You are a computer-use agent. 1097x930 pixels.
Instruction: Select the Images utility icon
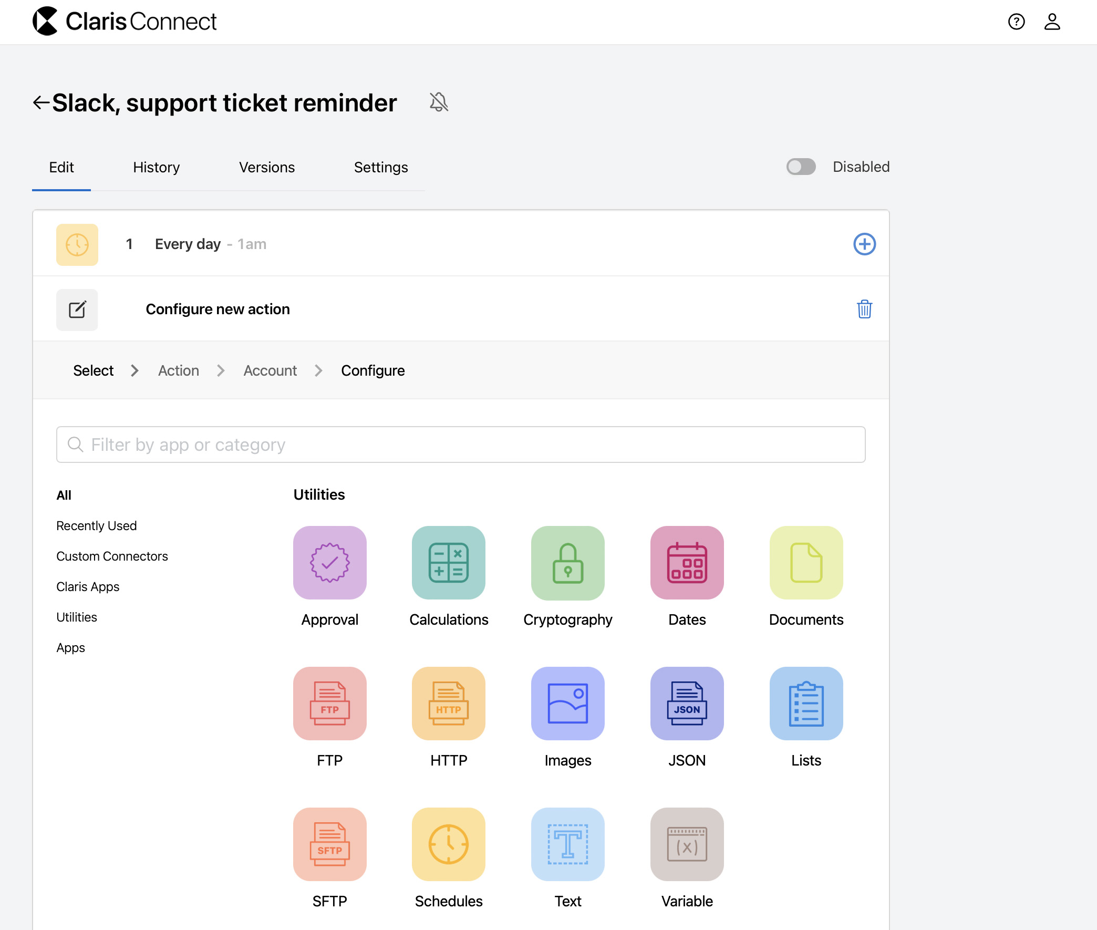pos(567,704)
